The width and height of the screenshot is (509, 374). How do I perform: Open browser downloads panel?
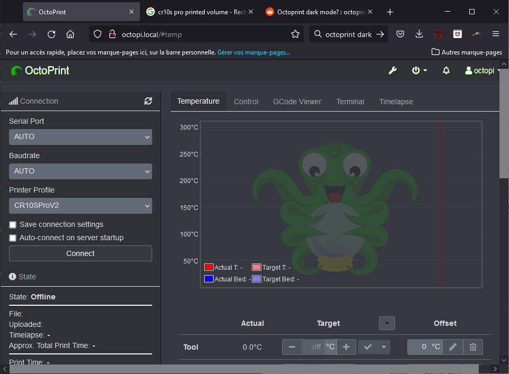tap(419, 34)
